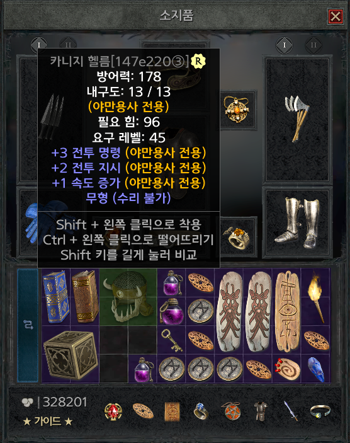
Task: Pick up the Carnage Helm item
Action: tap(128, 297)
